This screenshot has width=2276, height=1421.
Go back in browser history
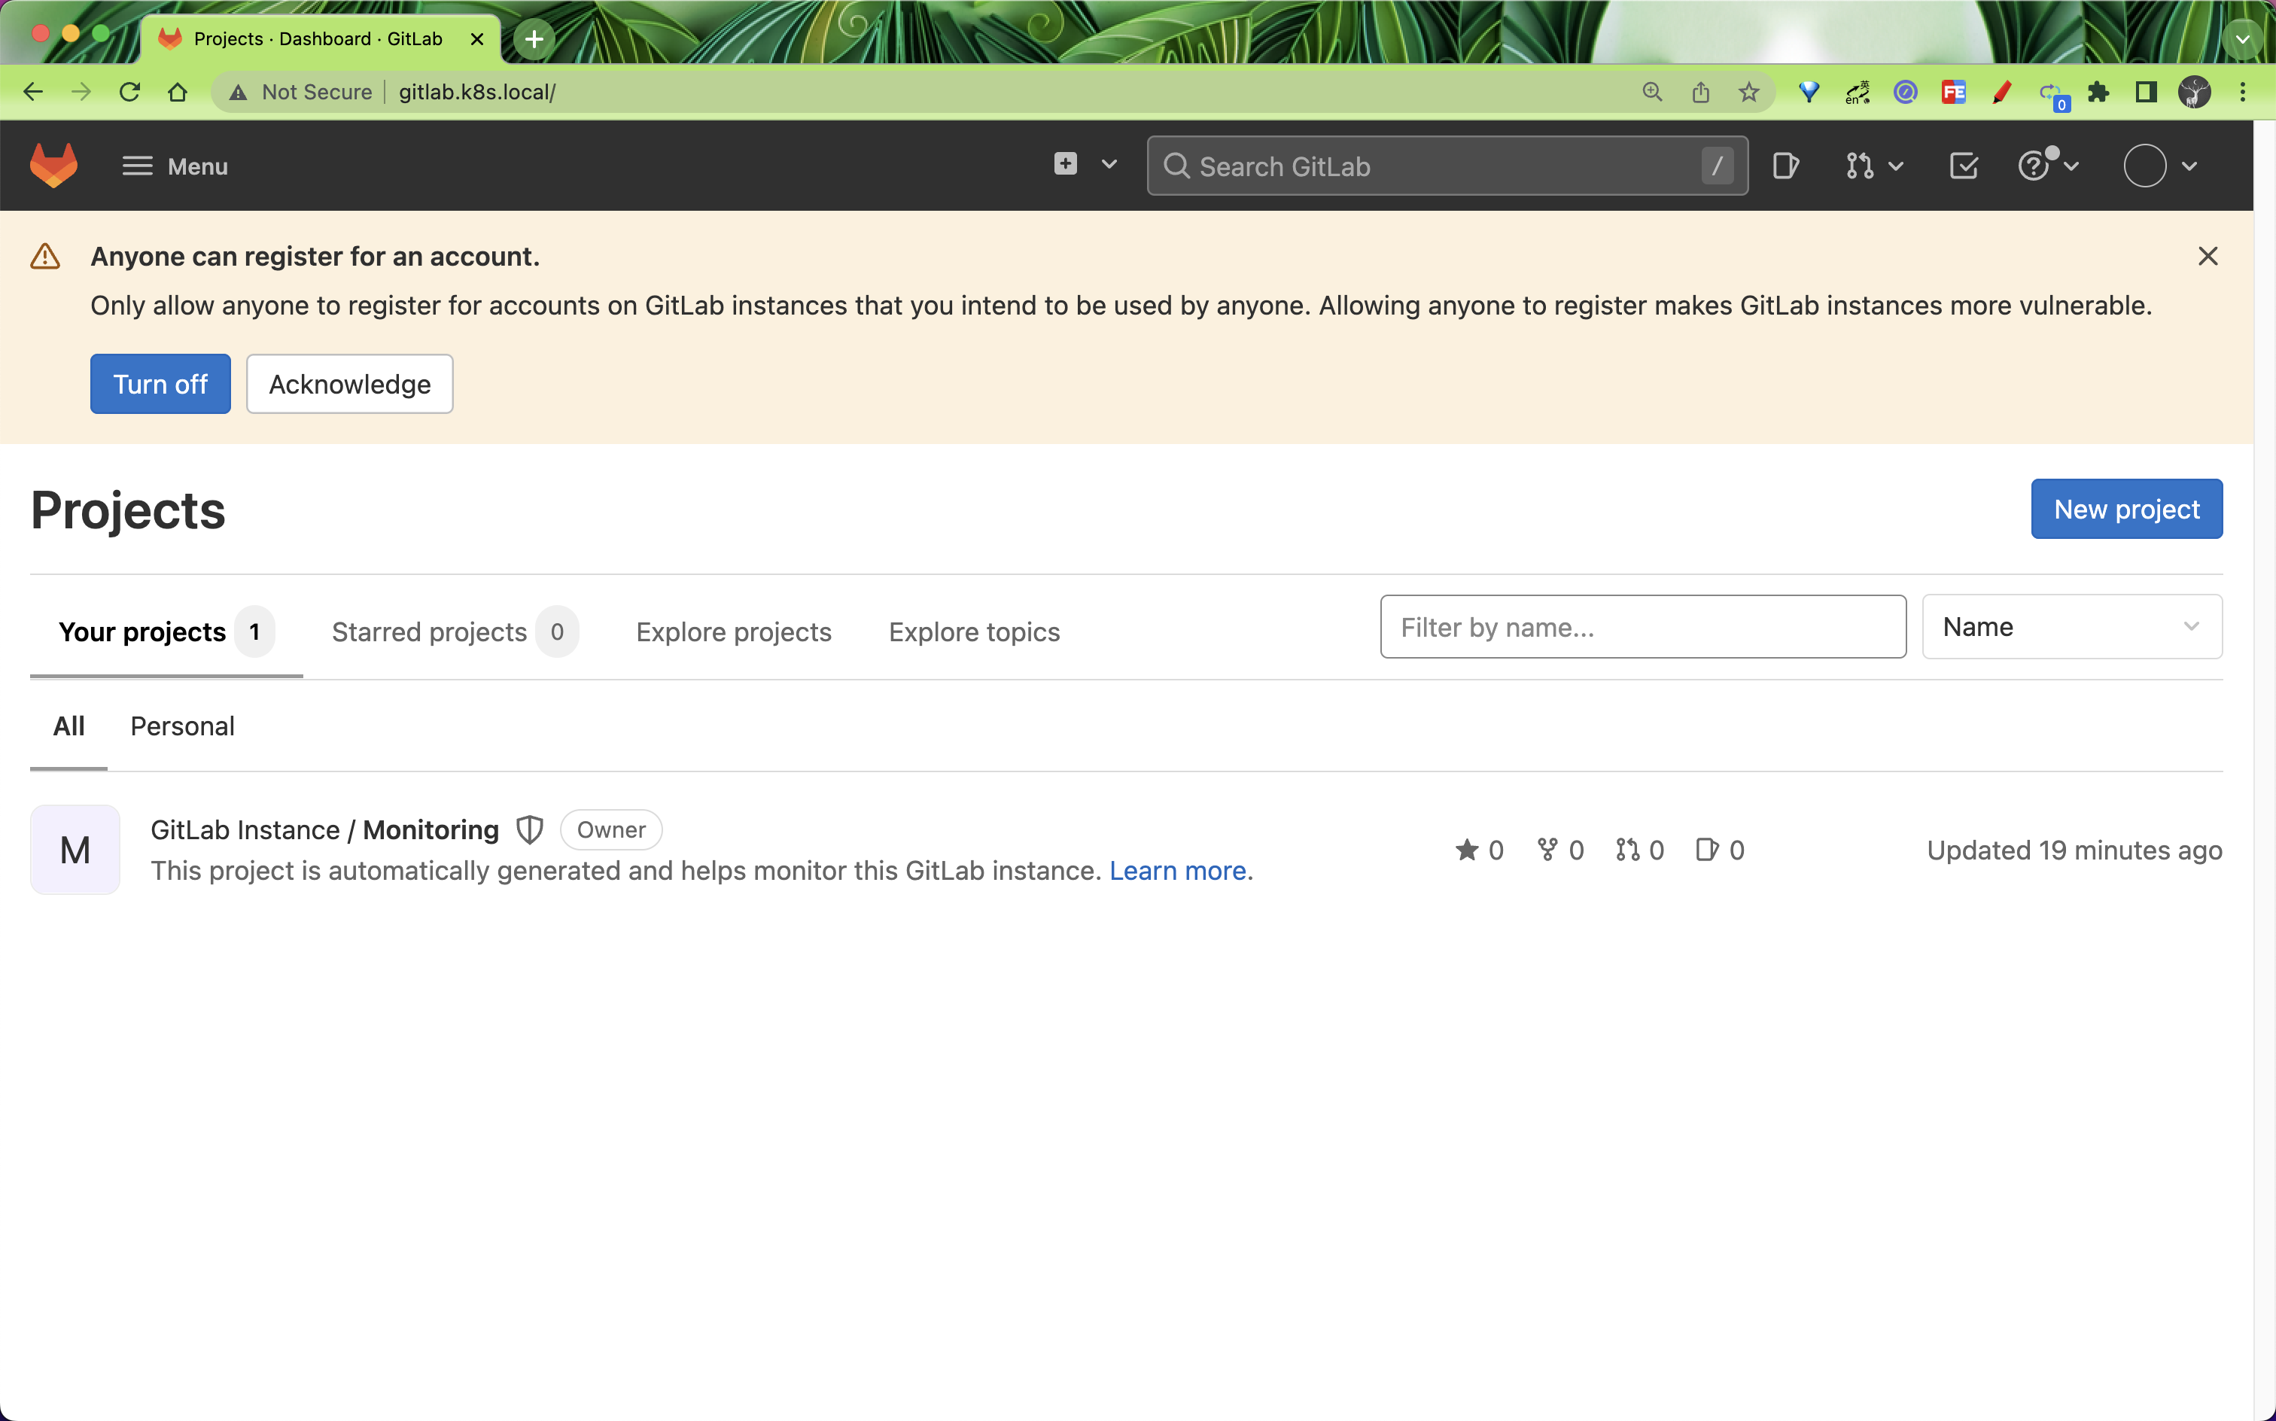pyautogui.click(x=33, y=92)
